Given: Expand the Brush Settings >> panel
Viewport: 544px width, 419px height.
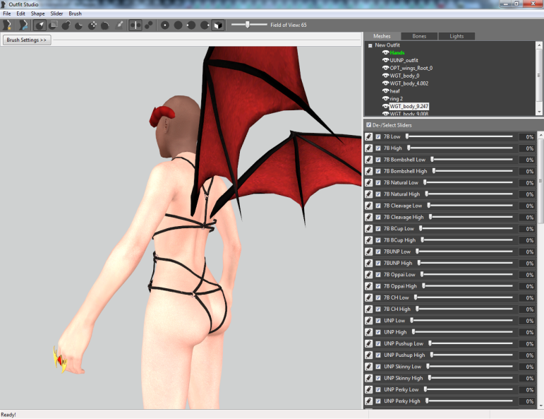Looking at the screenshot, I should point(27,40).
